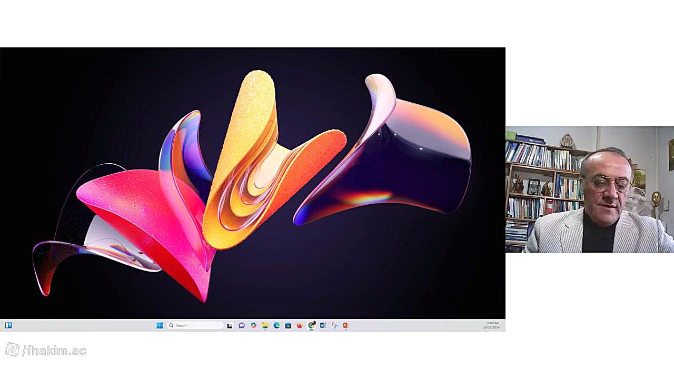Open Microsoft Word from the taskbar

[323, 325]
